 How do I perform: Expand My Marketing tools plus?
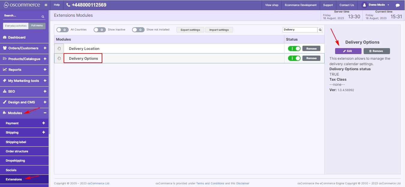pos(45,81)
